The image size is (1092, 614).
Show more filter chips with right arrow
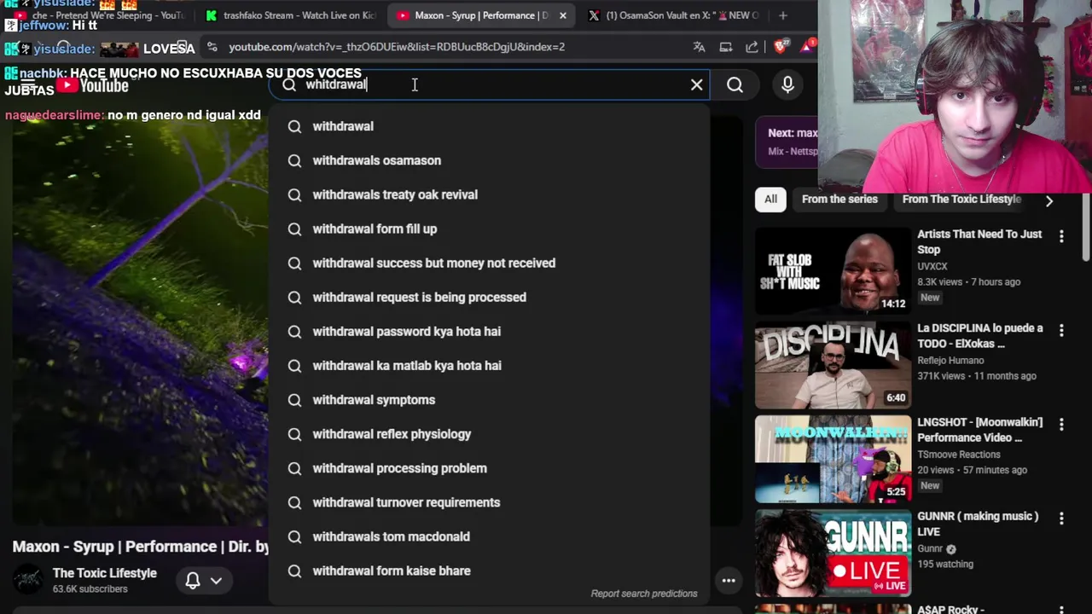[1048, 200]
